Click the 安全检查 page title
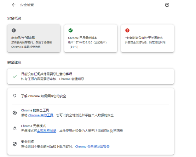Screen dimensions: 196x157 (x=27, y=5)
